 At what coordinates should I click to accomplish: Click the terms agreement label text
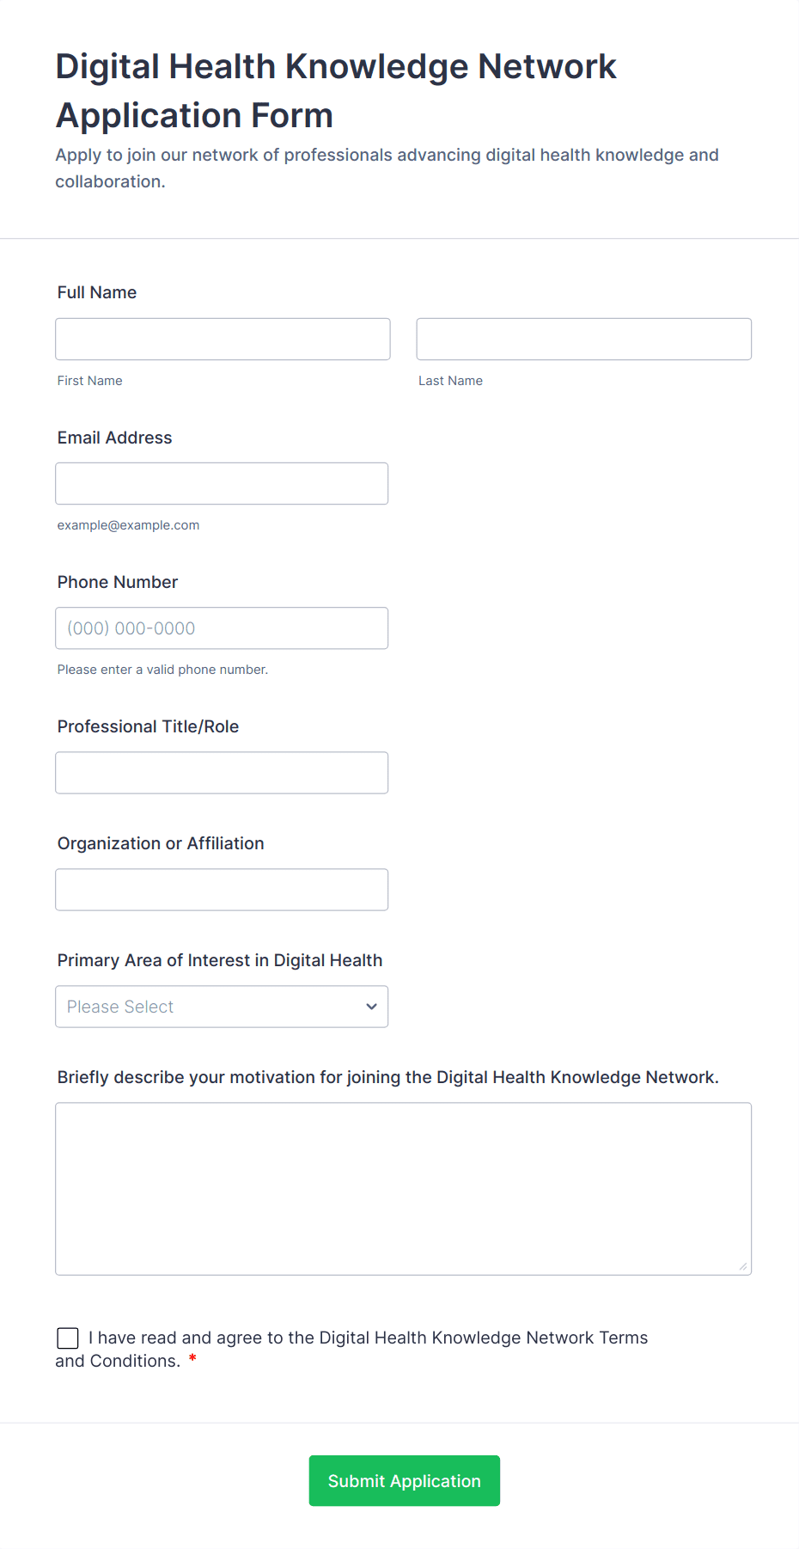[x=368, y=1338]
